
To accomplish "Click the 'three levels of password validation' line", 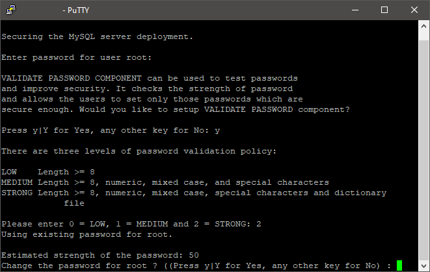I will click(x=139, y=151).
